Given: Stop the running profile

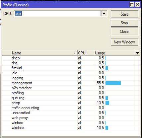Looking at the screenshot, I should point(124,23).
